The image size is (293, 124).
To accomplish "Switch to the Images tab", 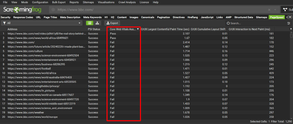I will point(134,17).
